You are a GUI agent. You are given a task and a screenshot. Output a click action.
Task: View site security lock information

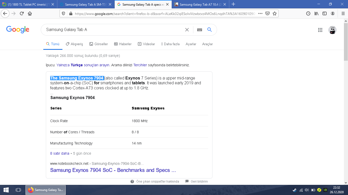pos(71,13)
